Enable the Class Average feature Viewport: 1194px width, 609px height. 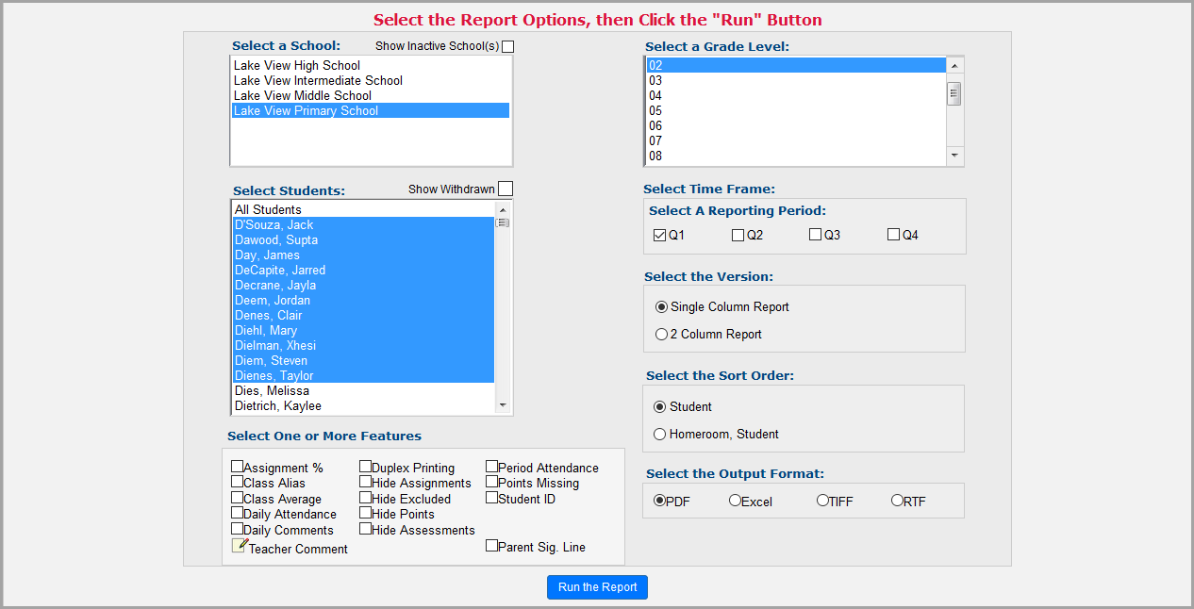click(238, 497)
